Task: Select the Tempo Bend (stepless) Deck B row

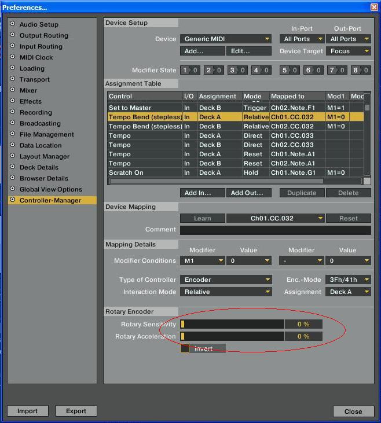Action: coord(236,126)
